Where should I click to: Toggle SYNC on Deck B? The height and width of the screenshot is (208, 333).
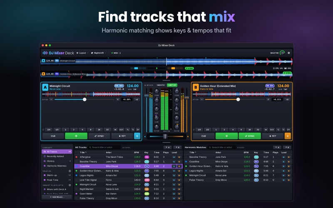[x=250, y=136]
